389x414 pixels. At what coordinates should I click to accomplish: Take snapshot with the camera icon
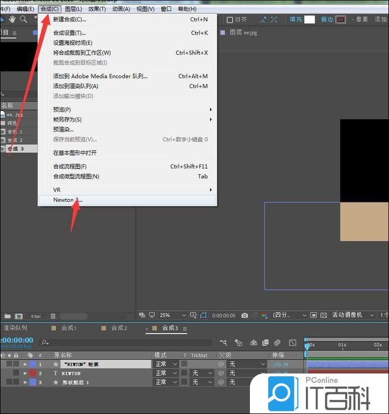(245, 315)
